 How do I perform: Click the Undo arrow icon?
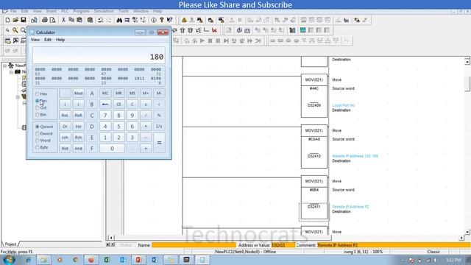click(x=101, y=20)
